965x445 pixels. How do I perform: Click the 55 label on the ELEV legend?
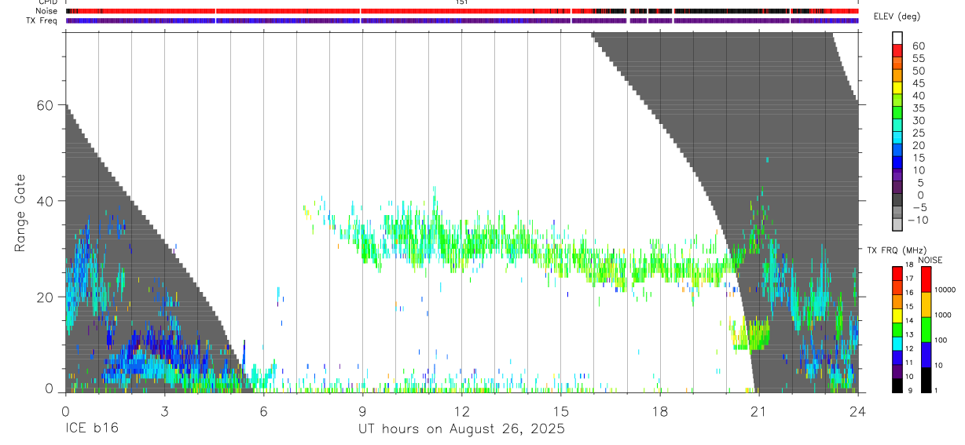point(918,59)
